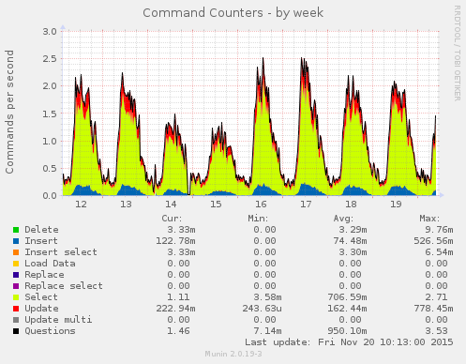The height and width of the screenshot is (364, 466).
Task: Click Delete average value 3.29m
Action: [x=353, y=230]
